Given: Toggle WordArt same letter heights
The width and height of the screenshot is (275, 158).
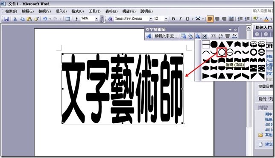Looking at the screenshot, I should [213, 36].
